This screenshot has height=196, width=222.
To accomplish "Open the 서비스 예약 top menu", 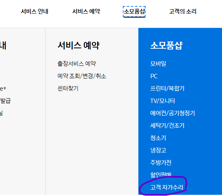I will pyautogui.click(x=86, y=12).
